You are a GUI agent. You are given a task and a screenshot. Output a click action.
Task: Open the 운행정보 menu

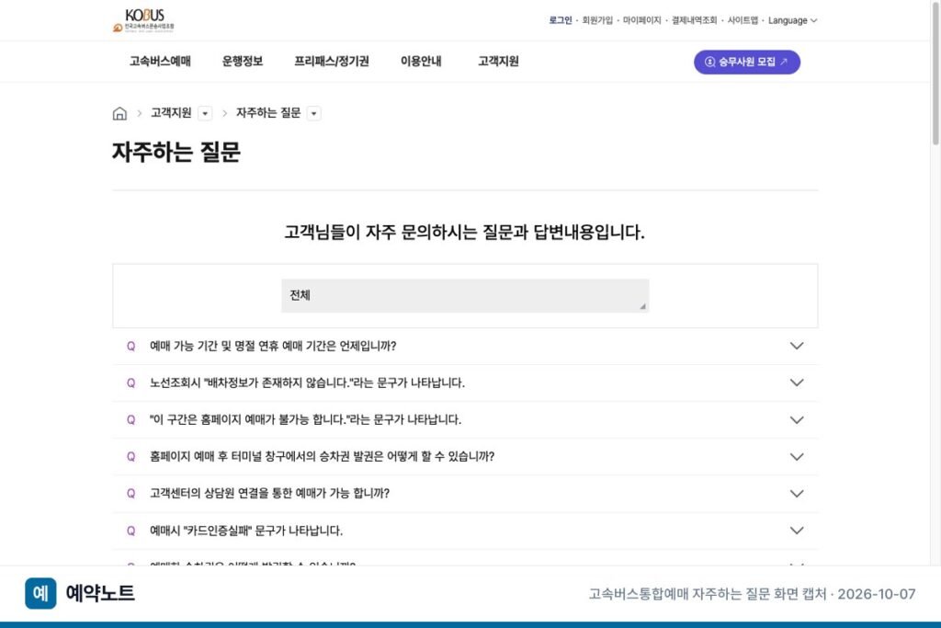tap(243, 62)
